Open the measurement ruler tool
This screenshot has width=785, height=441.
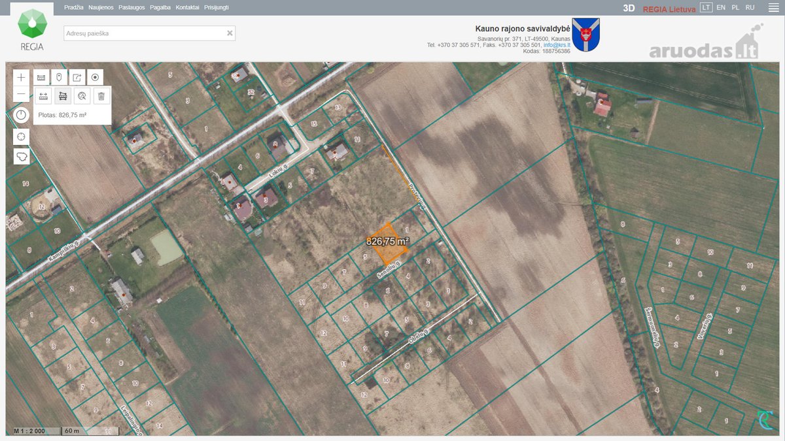click(41, 77)
